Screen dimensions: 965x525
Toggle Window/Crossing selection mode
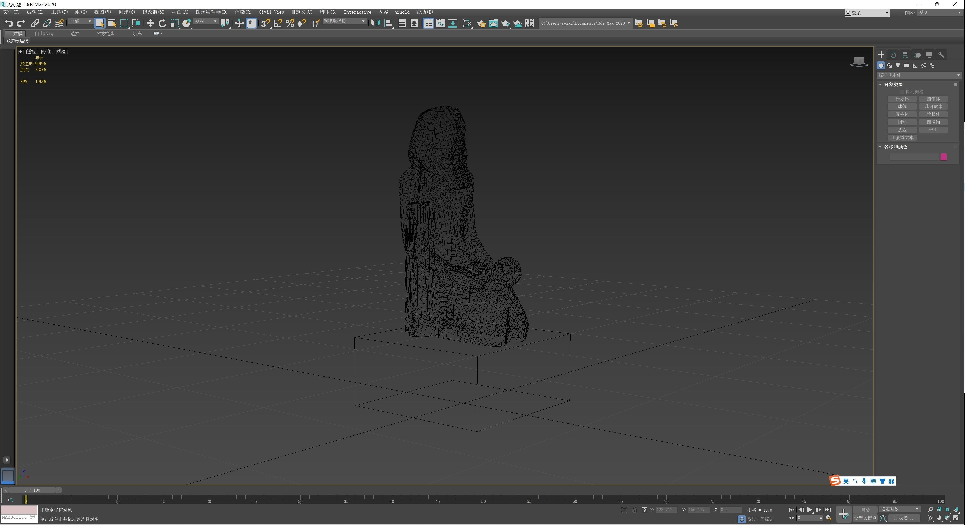click(x=136, y=23)
